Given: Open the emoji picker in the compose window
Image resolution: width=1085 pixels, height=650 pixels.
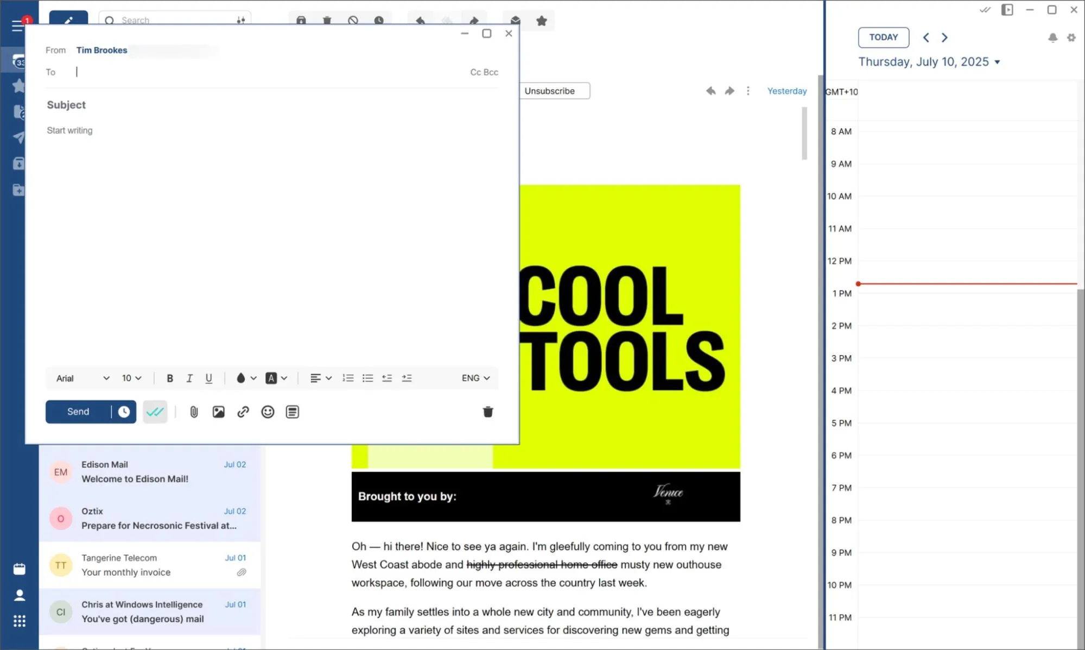Looking at the screenshot, I should click(267, 412).
